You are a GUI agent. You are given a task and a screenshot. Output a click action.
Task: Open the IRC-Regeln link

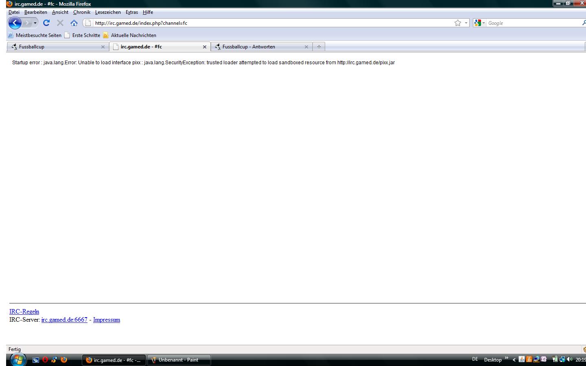pos(24,312)
